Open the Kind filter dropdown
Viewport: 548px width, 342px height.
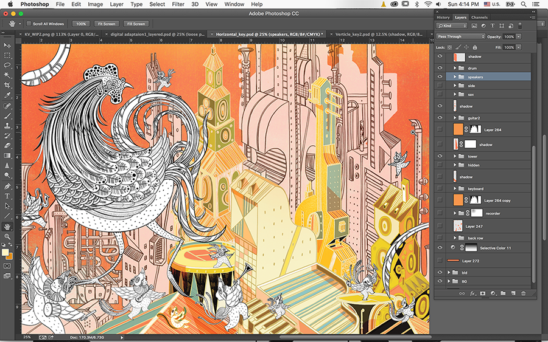click(x=452, y=26)
